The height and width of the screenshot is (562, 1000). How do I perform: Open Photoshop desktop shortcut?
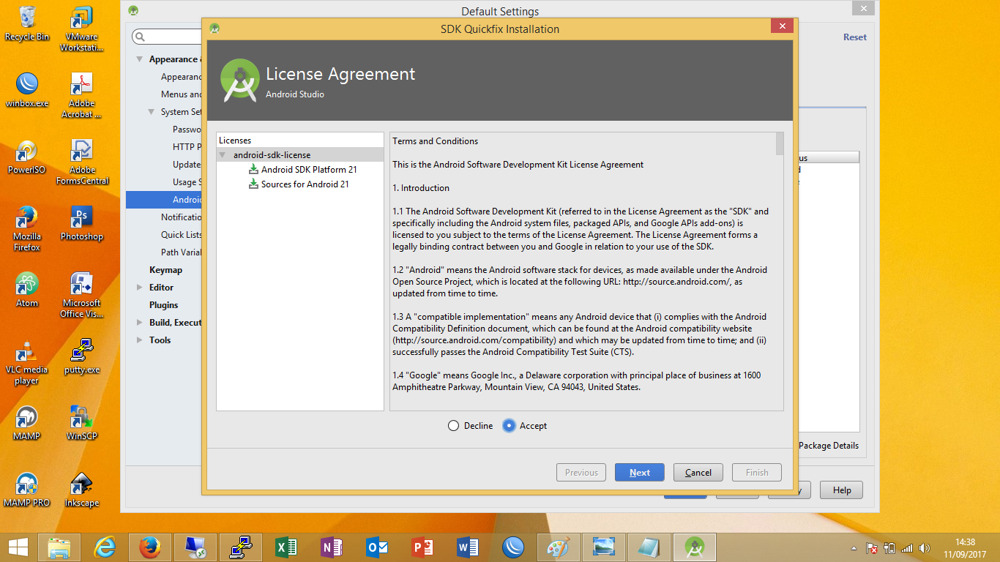[x=82, y=223]
